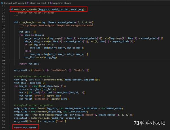Click line number 23 in gutter
This screenshot has height=130, width=170.
[3, 10]
